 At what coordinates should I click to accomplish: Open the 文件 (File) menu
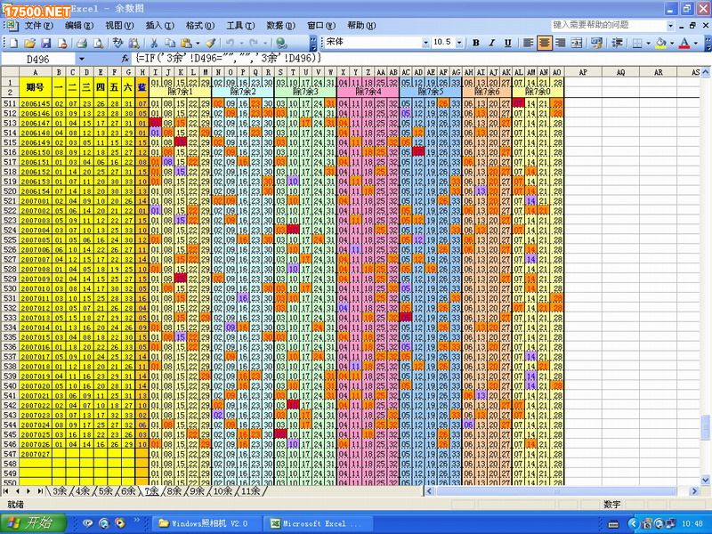tap(38, 26)
